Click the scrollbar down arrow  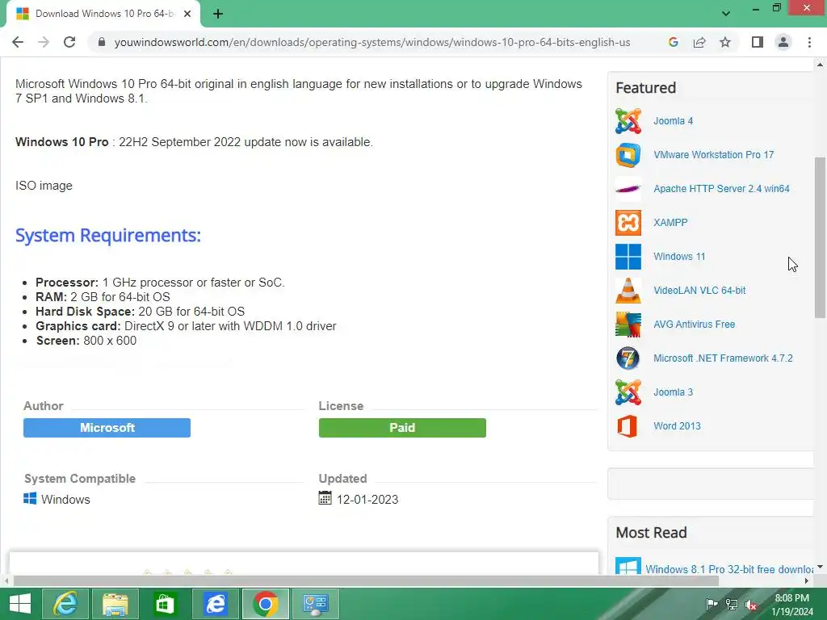[820, 567]
